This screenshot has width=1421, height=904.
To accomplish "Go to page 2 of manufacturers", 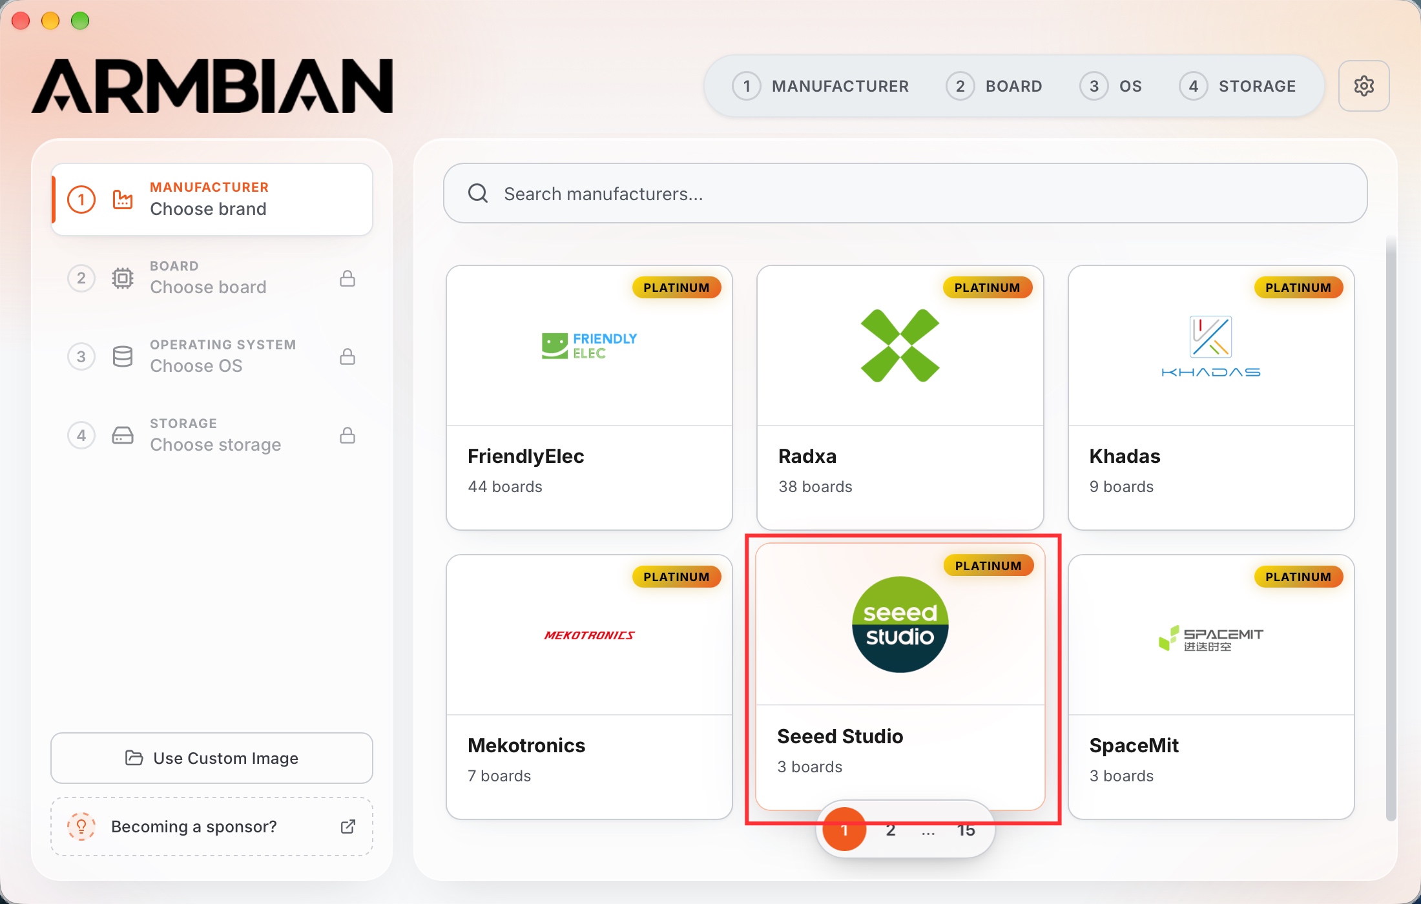I will (891, 830).
